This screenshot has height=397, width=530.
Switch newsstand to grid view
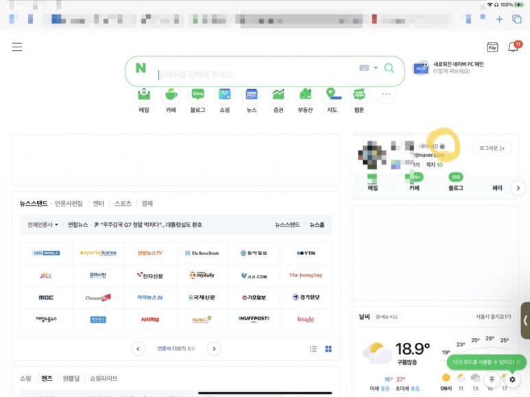[x=328, y=348]
